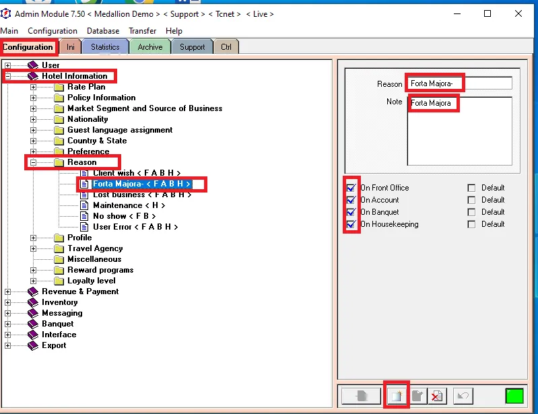Check Default box for On Housekeeping

471,224
